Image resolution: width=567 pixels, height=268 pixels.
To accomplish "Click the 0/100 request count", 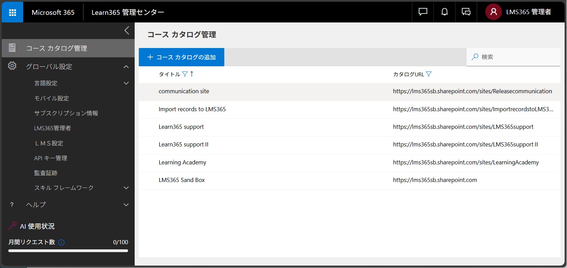I will click(x=120, y=242).
